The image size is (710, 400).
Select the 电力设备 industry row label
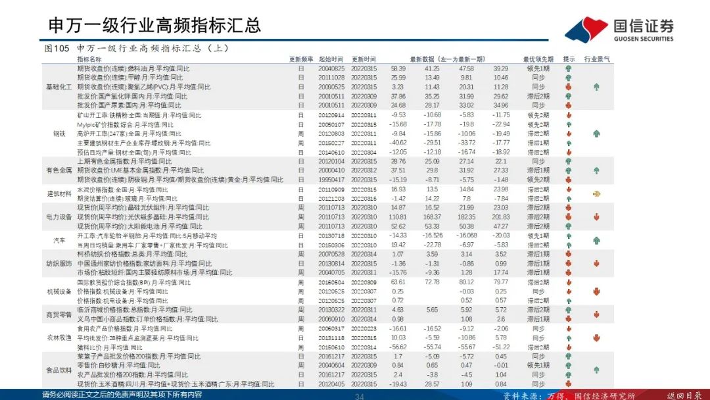pyautogui.click(x=59, y=216)
